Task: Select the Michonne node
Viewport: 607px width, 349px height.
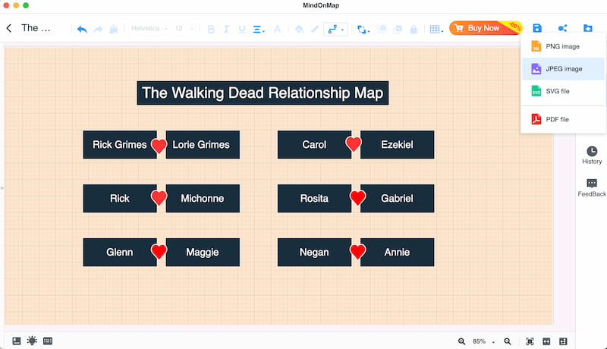Action: (x=203, y=199)
